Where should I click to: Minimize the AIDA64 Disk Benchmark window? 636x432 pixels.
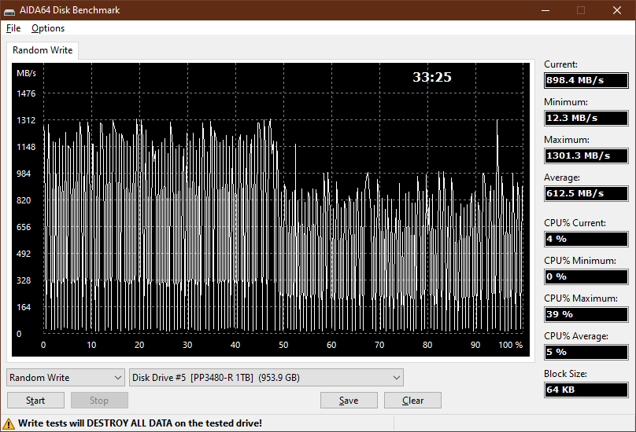coord(545,10)
